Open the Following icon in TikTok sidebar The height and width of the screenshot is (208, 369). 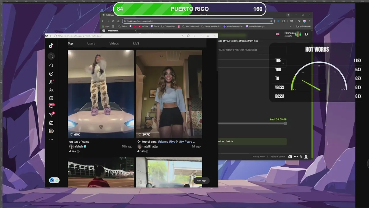tap(51, 82)
